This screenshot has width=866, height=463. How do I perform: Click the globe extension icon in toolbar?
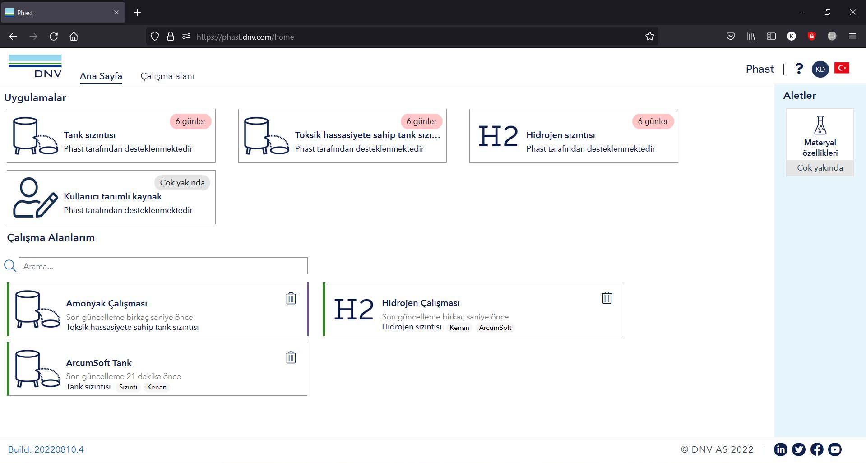[832, 37]
